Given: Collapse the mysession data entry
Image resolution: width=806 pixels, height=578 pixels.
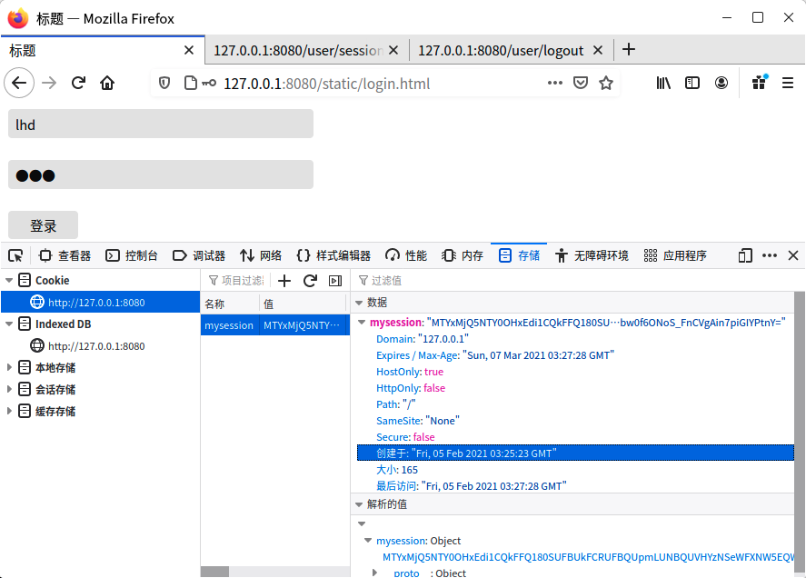Looking at the screenshot, I should [362, 323].
